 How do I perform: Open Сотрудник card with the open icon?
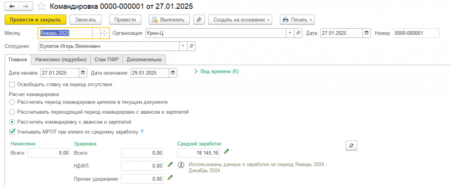pos(191,46)
